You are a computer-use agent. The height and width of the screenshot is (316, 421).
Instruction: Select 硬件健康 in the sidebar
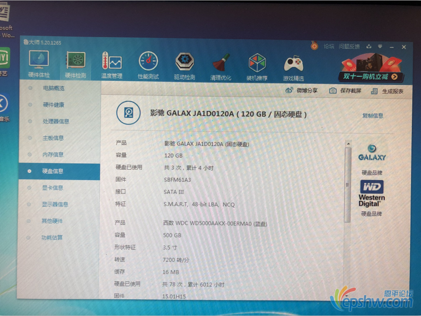point(53,105)
